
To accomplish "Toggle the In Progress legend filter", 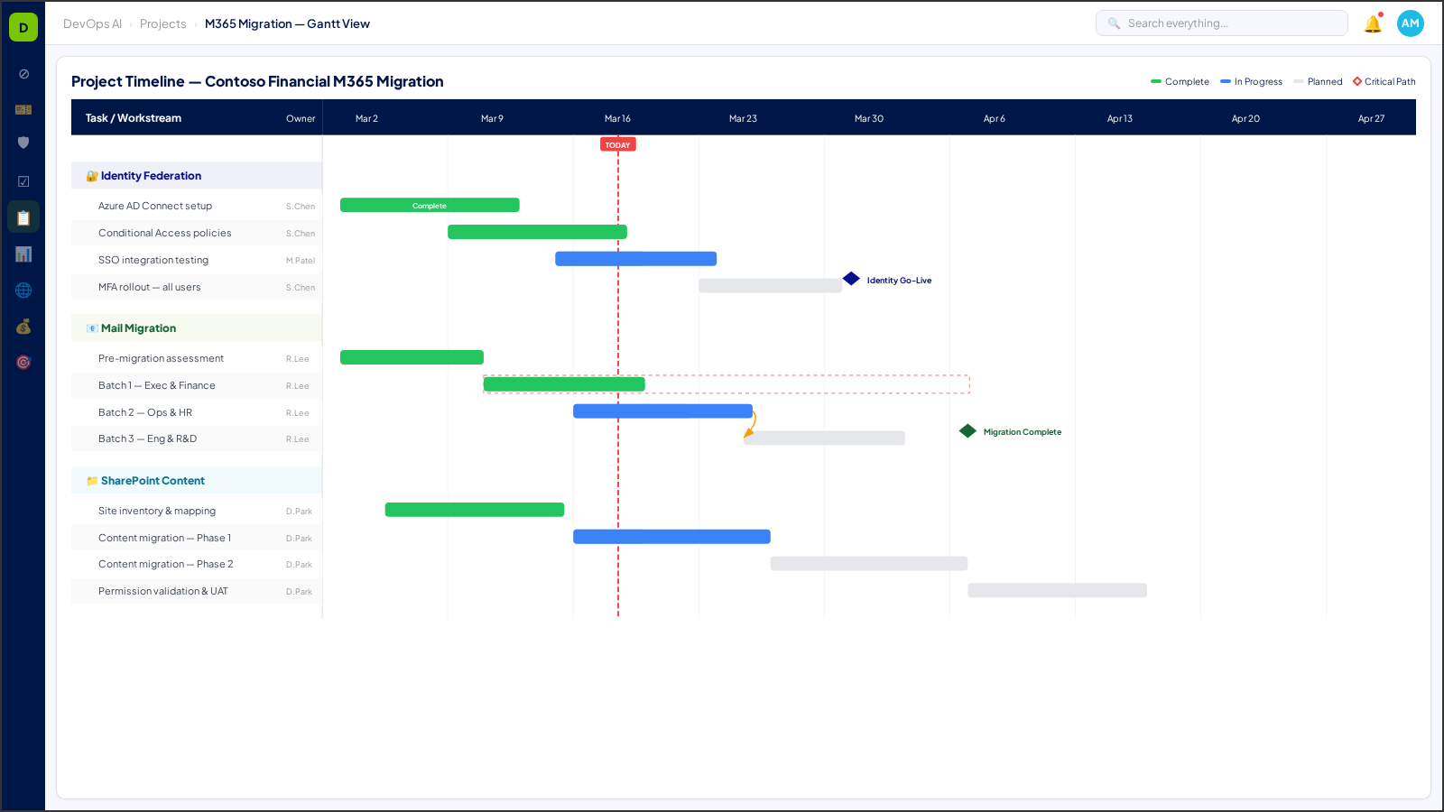I will (x=1251, y=81).
